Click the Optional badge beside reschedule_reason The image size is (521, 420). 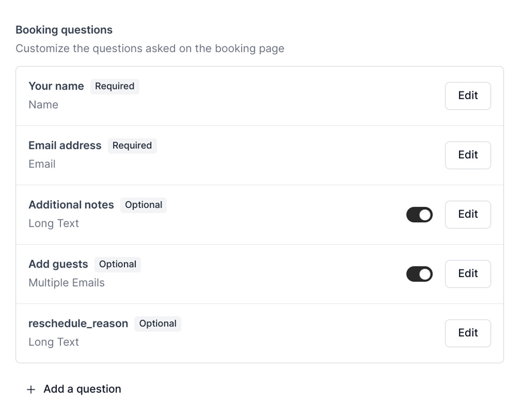pyautogui.click(x=158, y=324)
